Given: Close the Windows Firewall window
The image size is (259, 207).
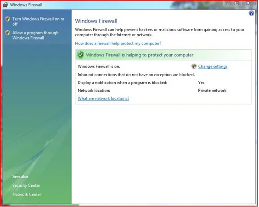Looking at the screenshot, I should [x=248, y=4].
